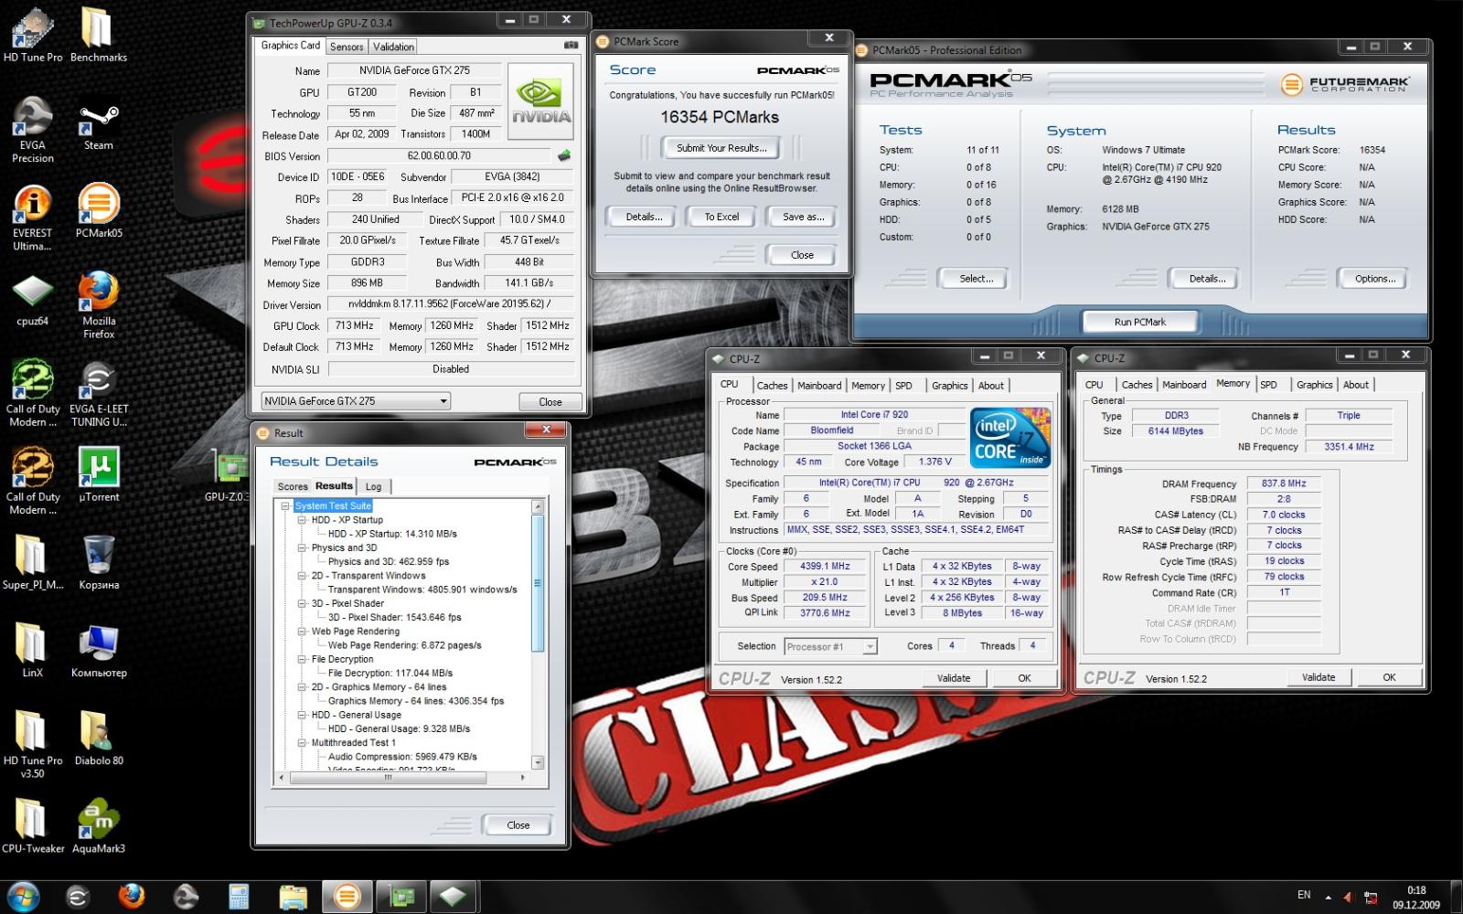Click the Select button under Tests
This screenshot has height=914, width=1463.
point(976,279)
